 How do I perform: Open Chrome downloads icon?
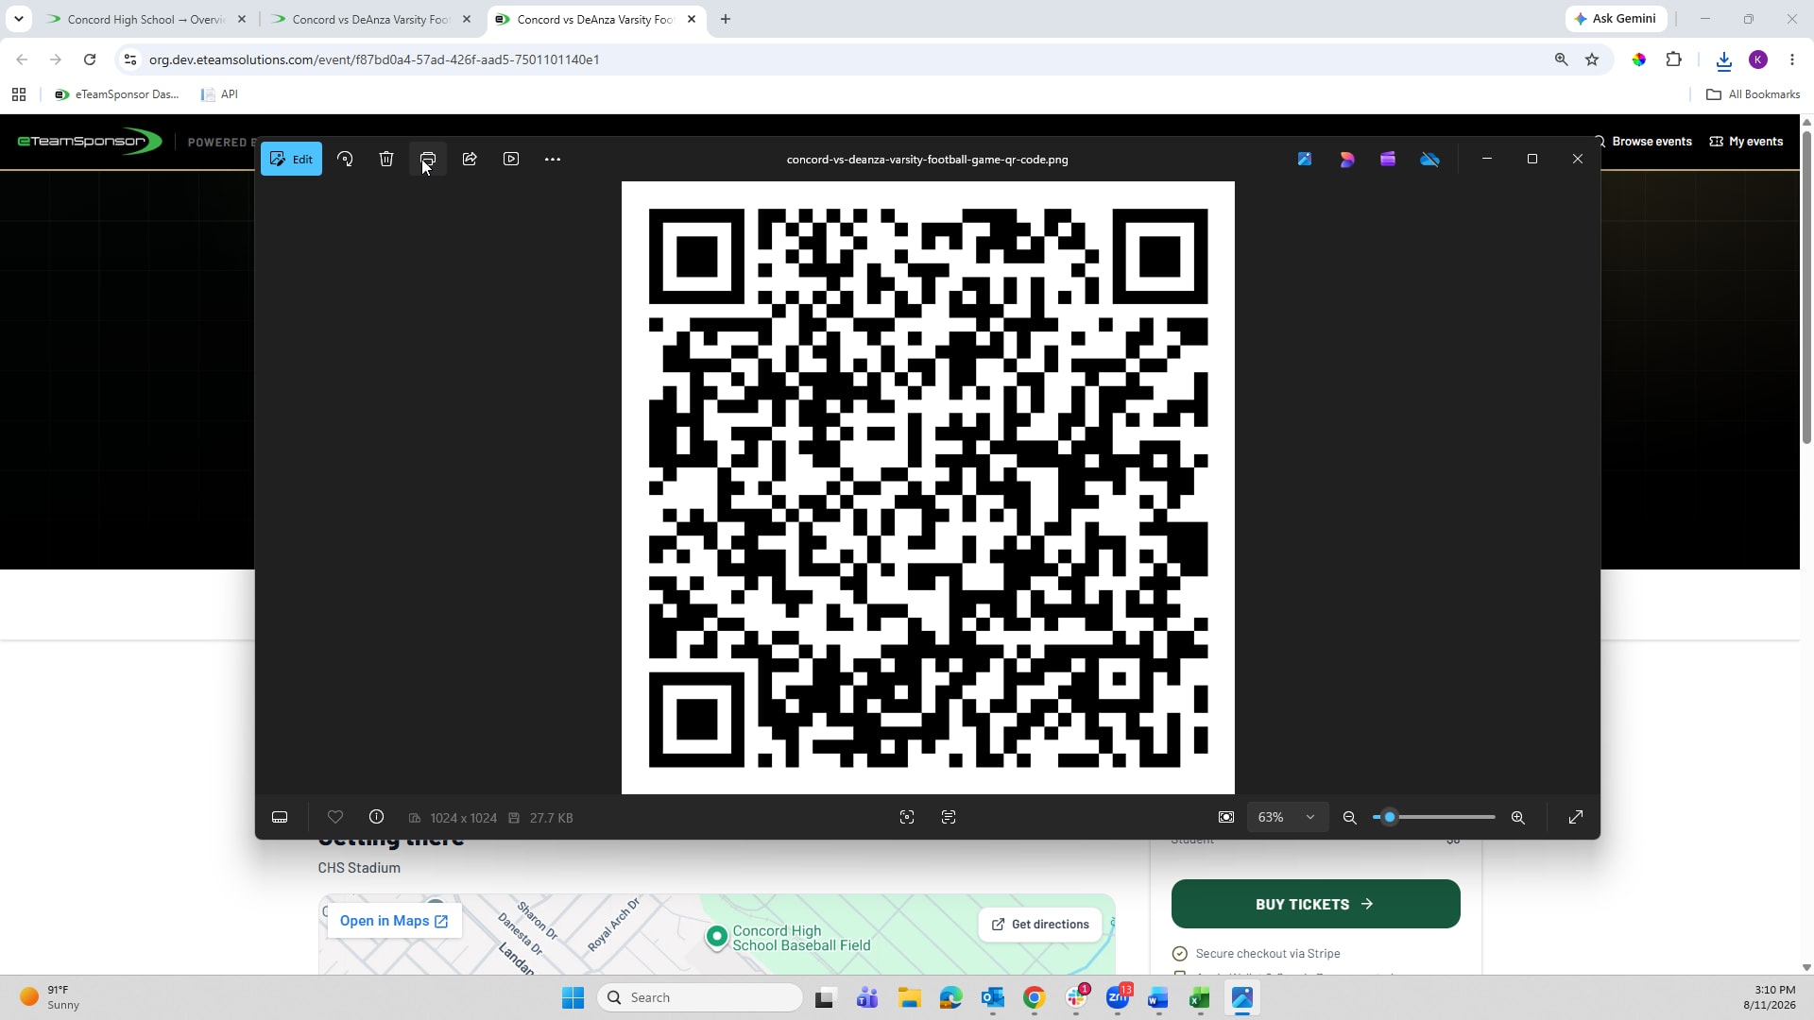tap(1724, 59)
